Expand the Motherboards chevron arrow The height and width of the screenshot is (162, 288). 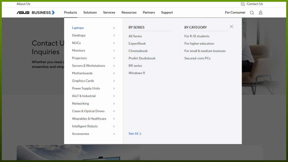coord(114,73)
